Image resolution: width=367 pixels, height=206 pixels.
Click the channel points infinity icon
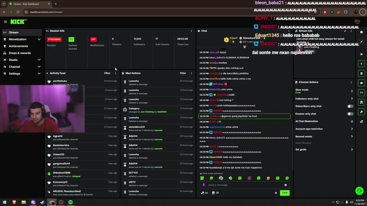204,193
